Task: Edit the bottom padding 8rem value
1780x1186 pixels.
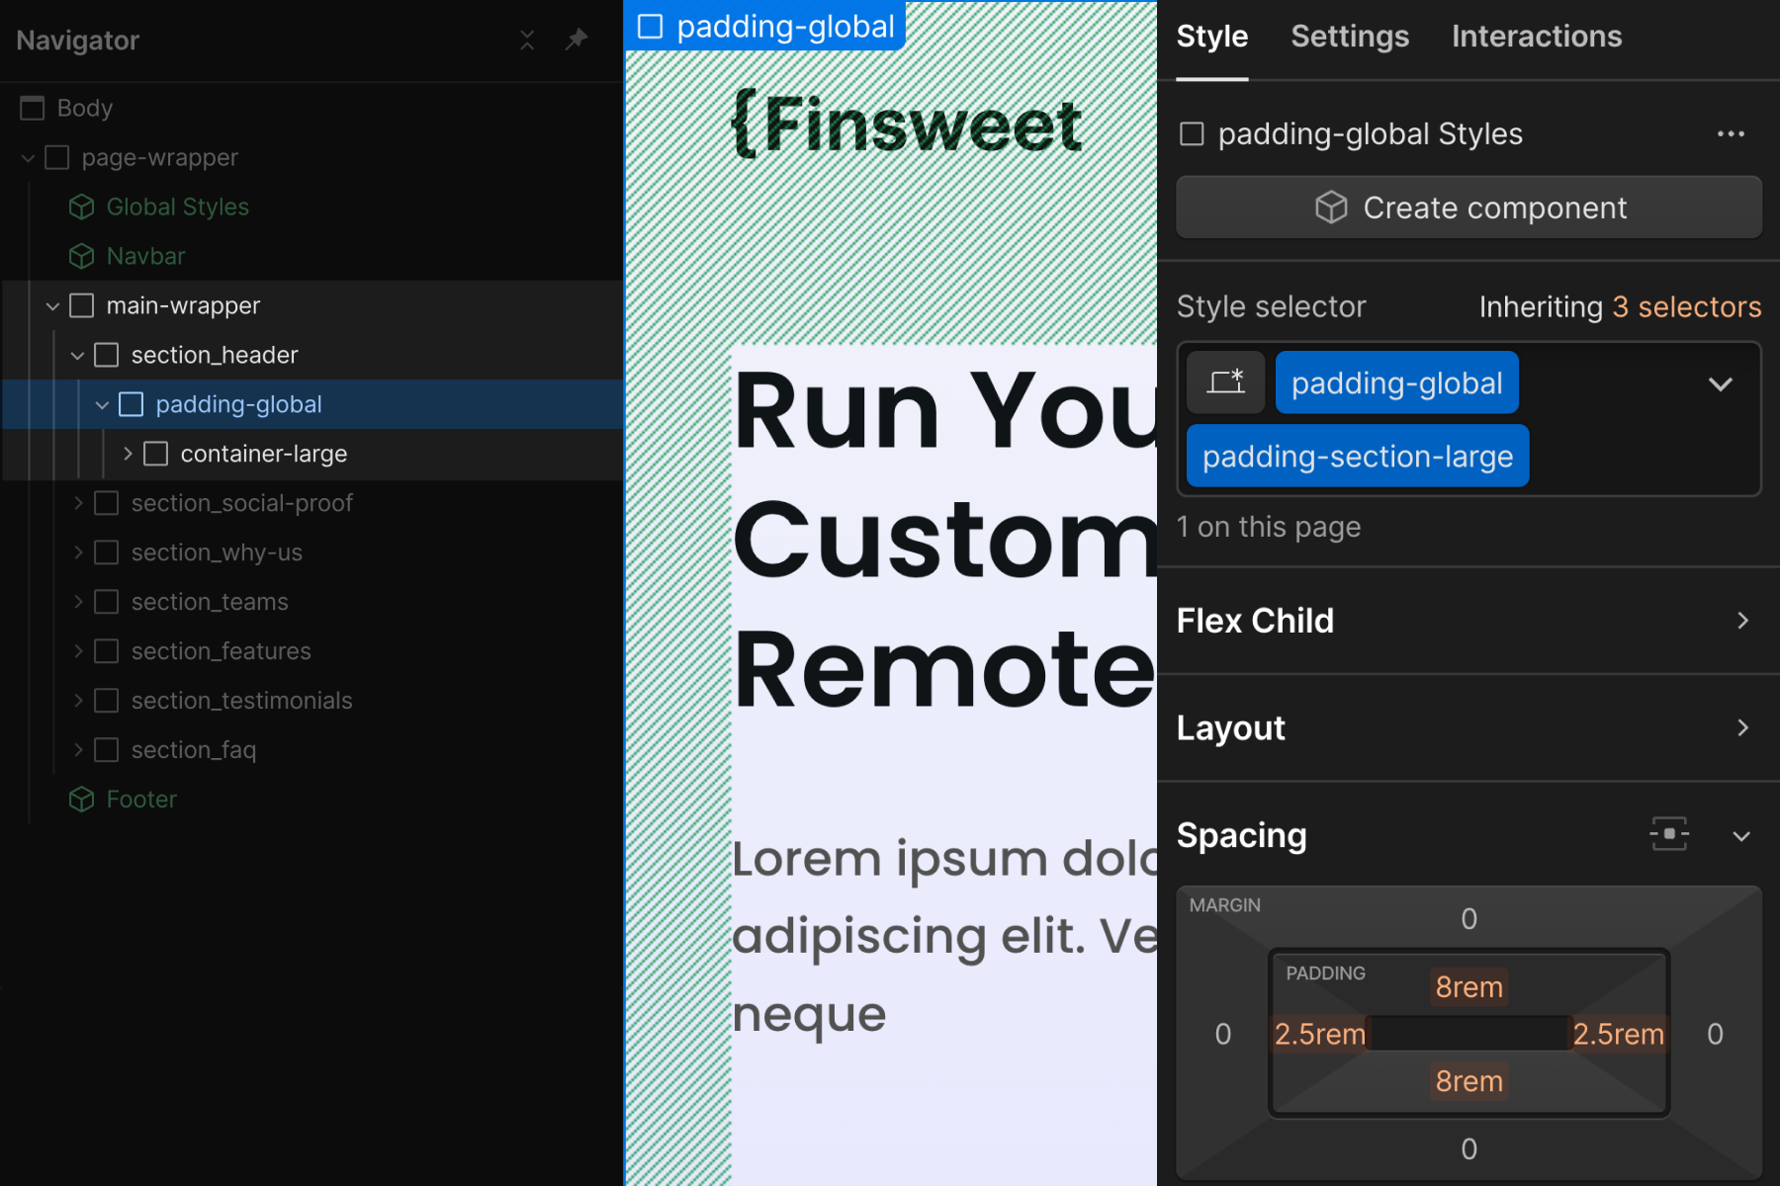Action: pos(1469,1081)
